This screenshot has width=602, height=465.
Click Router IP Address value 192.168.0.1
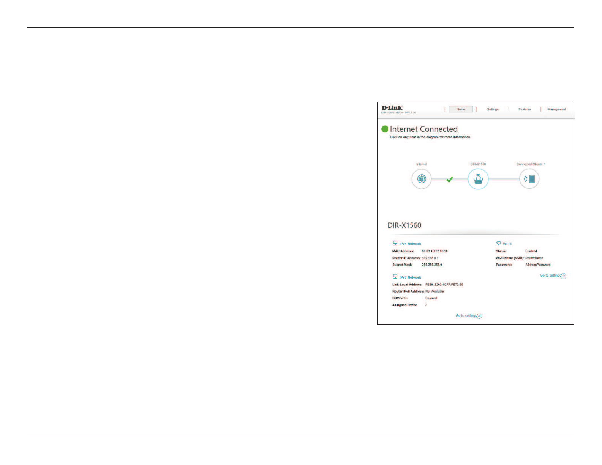click(430, 258)
